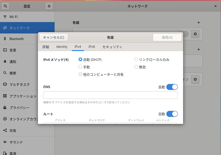Viewport: 221px width, 155px height.
Task: Click the キャンセル(C) button
Action: [x=53, y=37]
